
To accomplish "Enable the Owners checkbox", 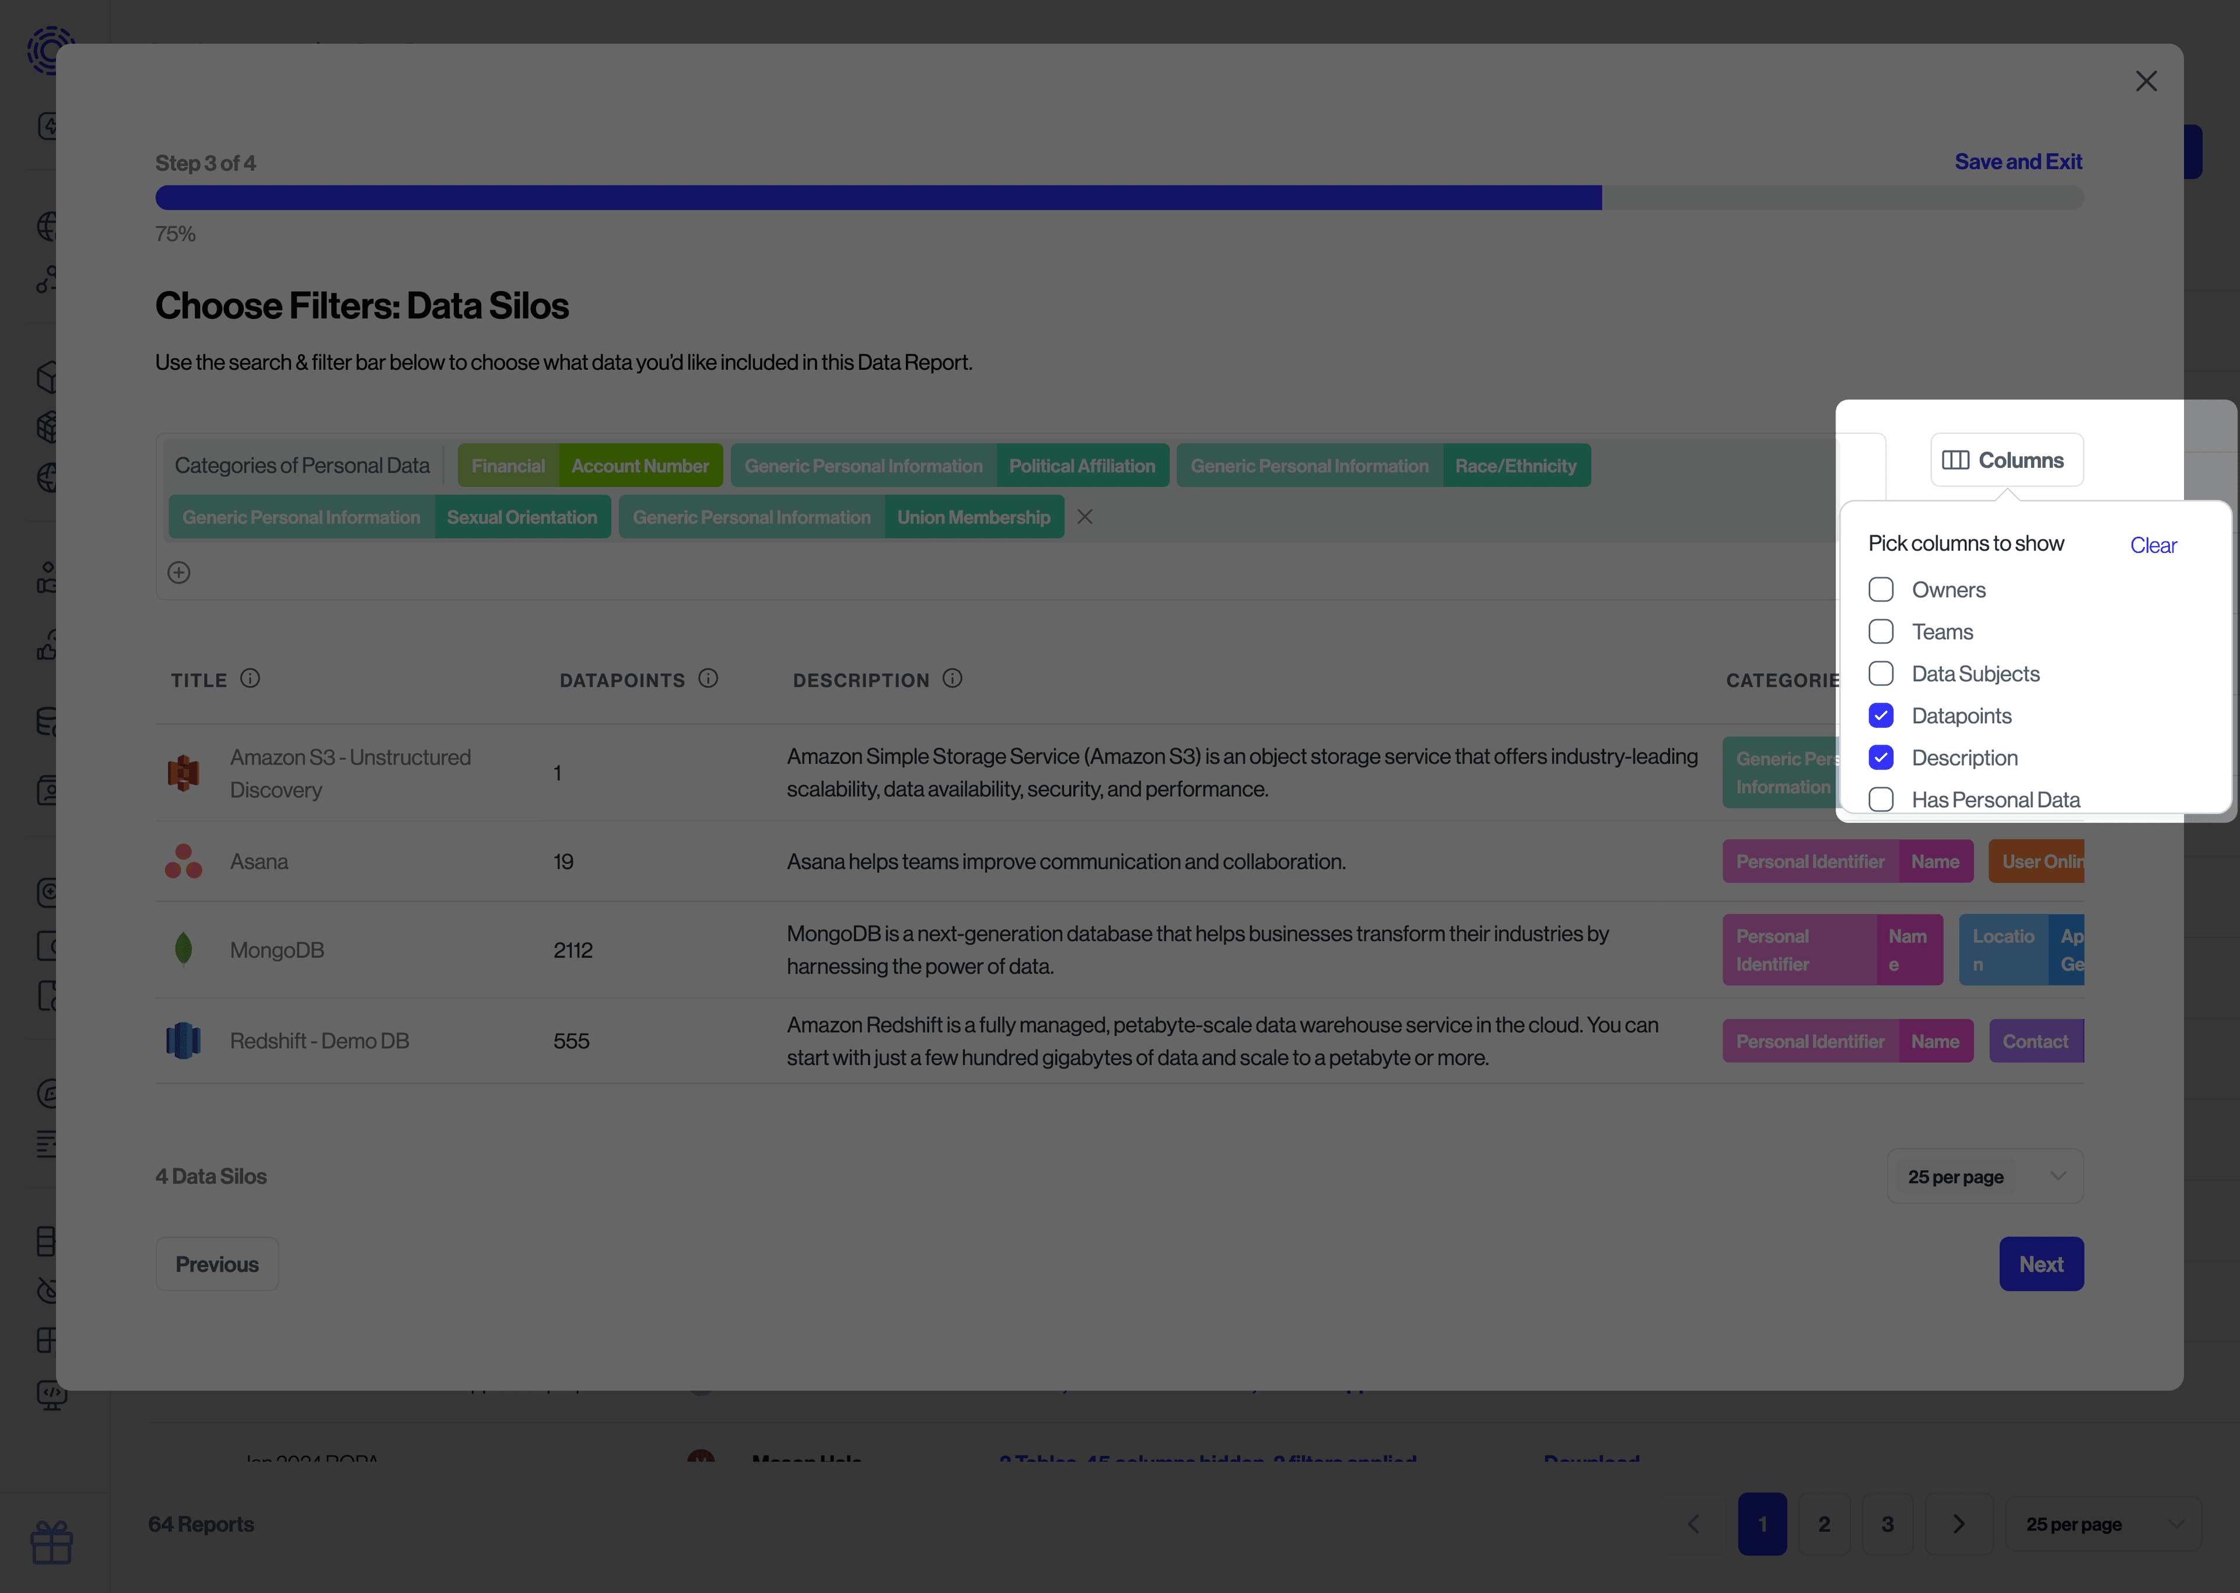I will (x=1882, y=589).
